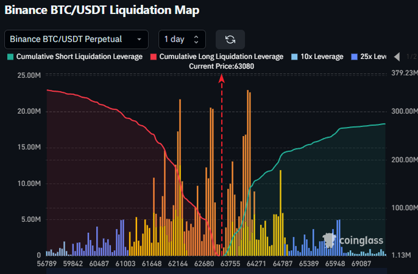The width and height of the screenshot is (418, 274).
Task: Click the 200.00M right axis label
Action: pyautogui.click(x=404, y=160)
